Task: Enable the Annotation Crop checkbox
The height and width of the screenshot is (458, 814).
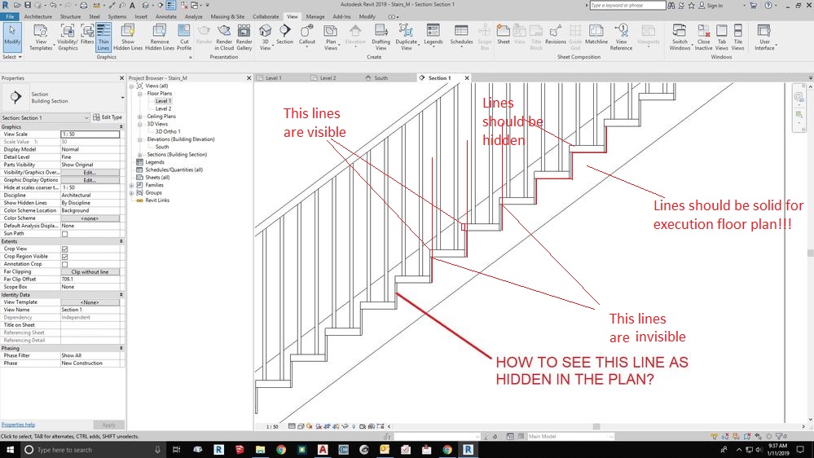Action: pyautogui.click(x=65, y=264)
